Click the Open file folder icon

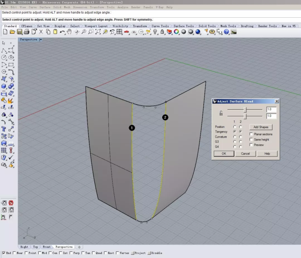(13, 32)
